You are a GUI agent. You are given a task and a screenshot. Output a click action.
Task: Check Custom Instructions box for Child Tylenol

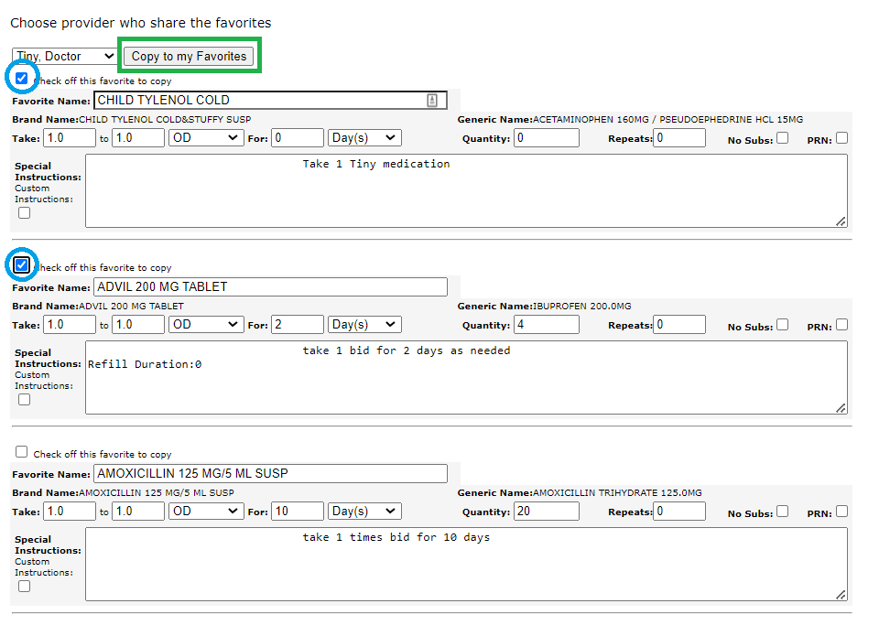click(24, 213)
